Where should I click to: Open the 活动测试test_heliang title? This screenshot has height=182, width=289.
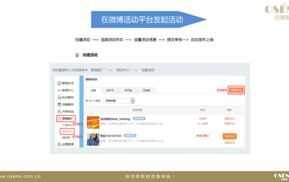(x=115, y=119)
